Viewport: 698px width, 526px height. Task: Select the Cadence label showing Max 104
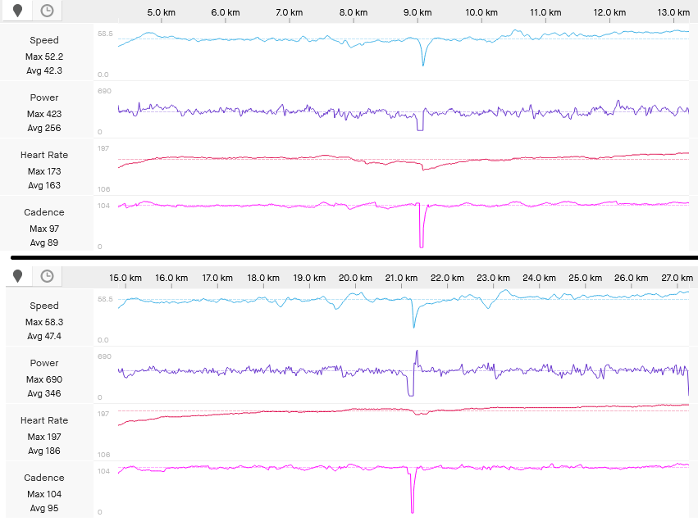coord(44,478)
